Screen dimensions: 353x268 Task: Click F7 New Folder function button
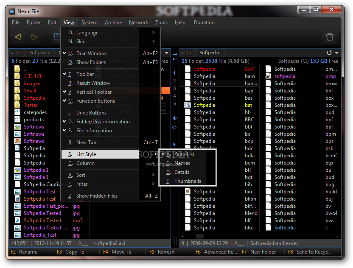tap(259, 252)
